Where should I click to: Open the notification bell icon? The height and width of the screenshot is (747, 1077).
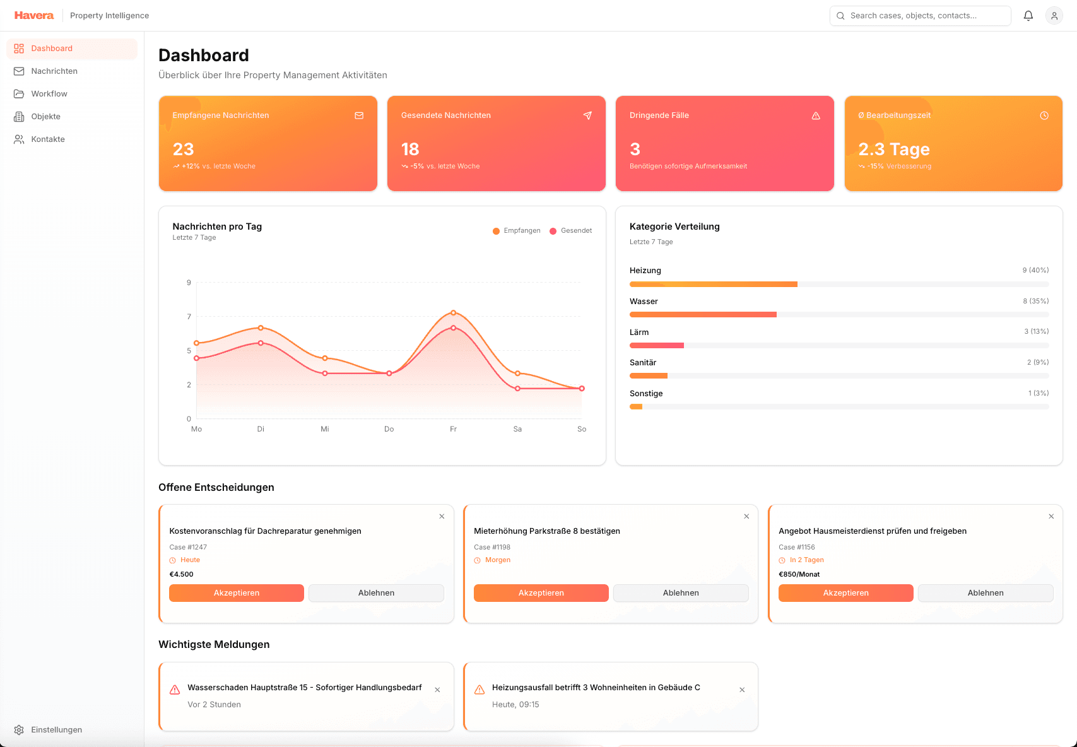1028,15
